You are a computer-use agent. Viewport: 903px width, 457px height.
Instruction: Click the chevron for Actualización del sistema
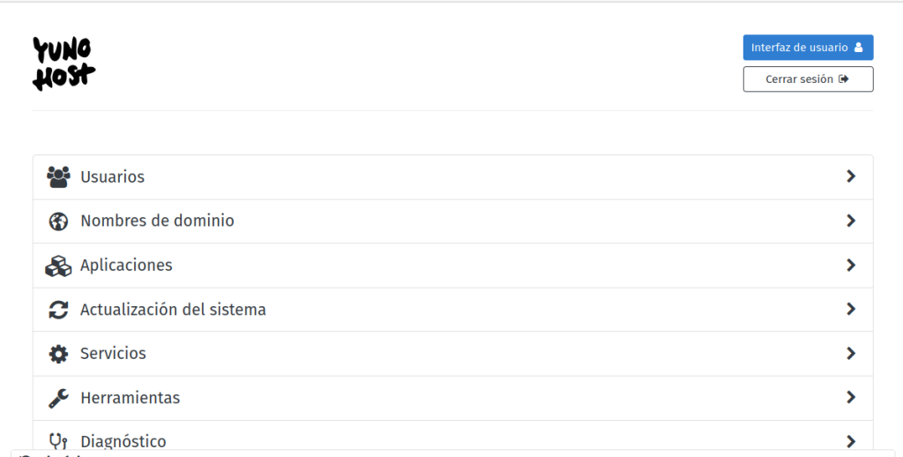(851, 309)
